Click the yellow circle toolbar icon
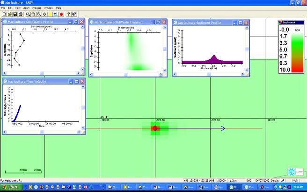Viewport: 307px width, 192px height. coord(50,14)
